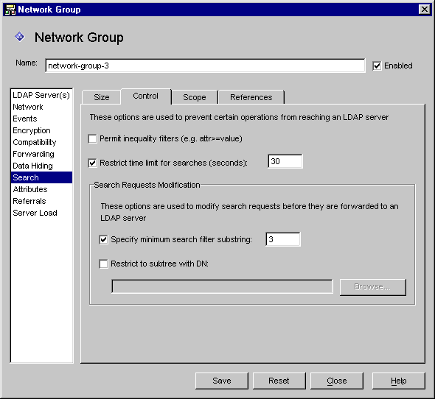Click the Close button at bottom

(336, 381)
